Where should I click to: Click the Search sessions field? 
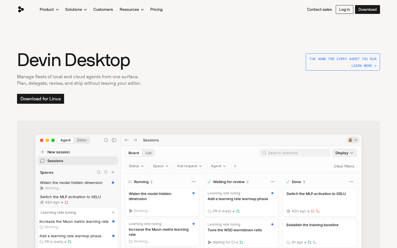294,153
